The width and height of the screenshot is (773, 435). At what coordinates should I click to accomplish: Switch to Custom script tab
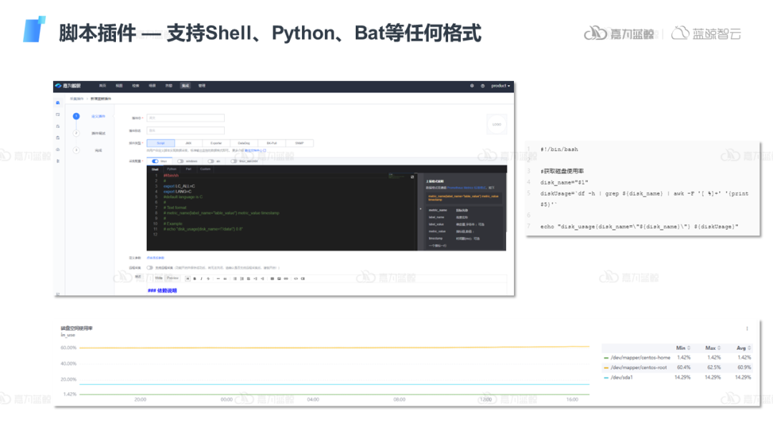(205, 169)
